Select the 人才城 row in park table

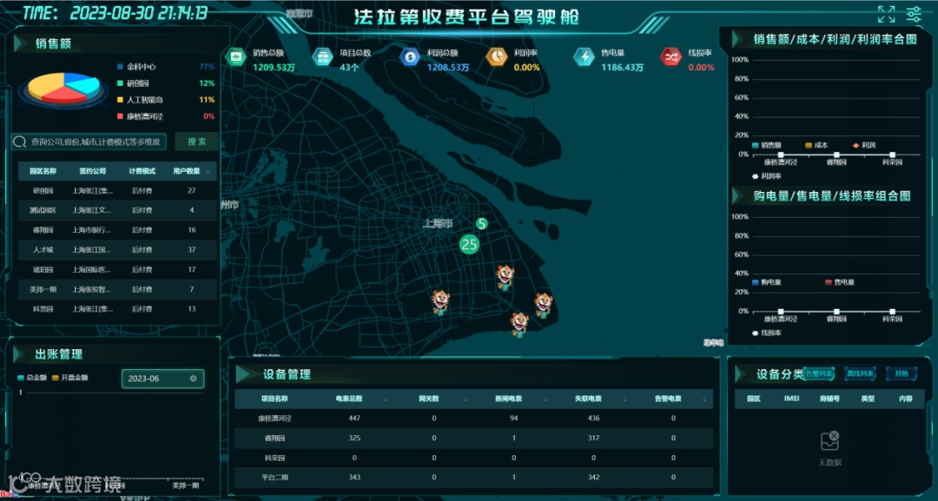pos(117,250)
